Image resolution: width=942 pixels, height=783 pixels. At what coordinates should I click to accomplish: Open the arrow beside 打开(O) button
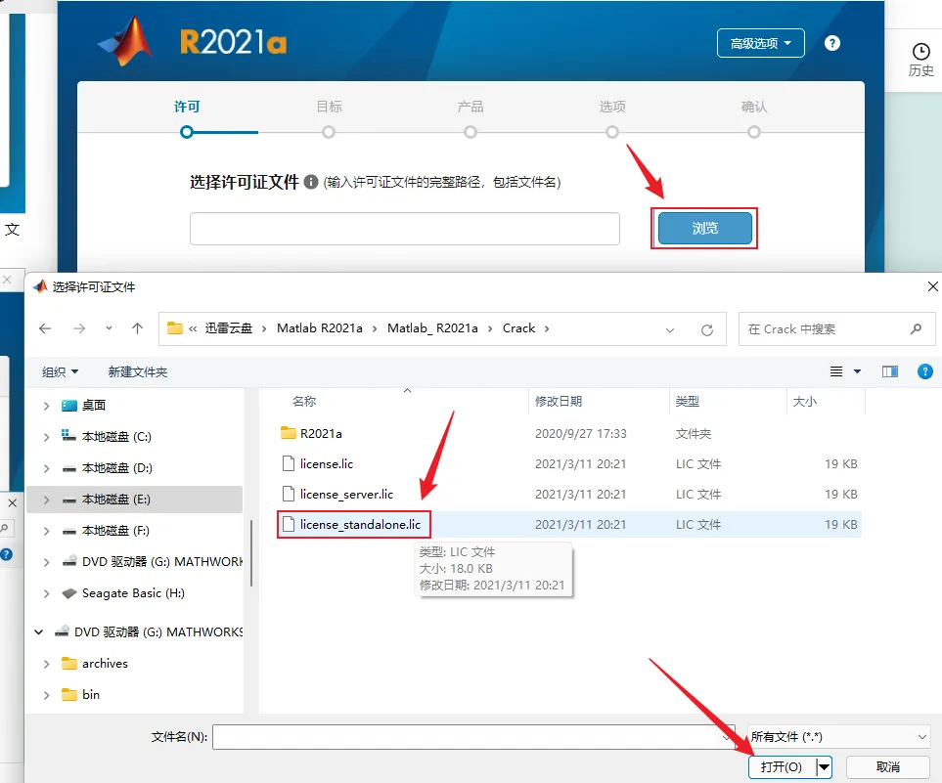tap(825, 766)
